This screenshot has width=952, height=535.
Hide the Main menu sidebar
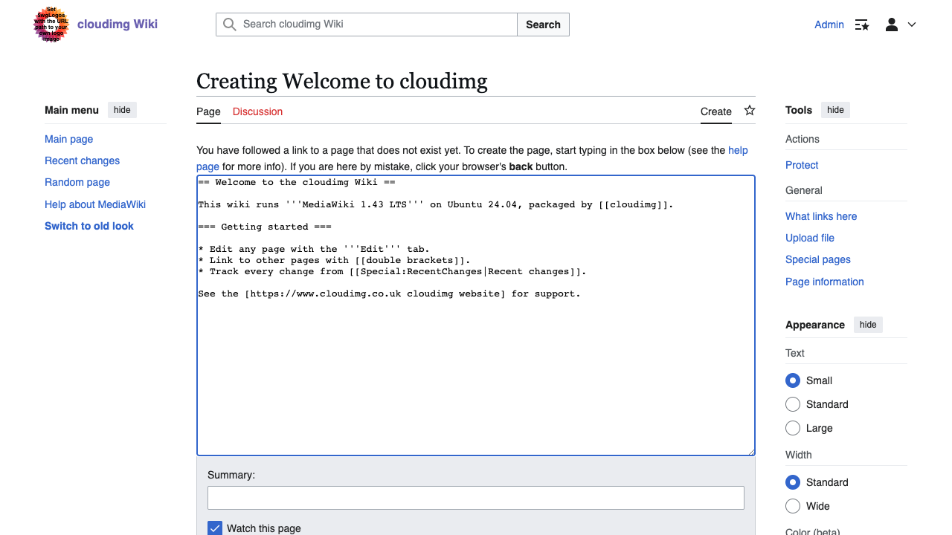click(x=122, y=110)
